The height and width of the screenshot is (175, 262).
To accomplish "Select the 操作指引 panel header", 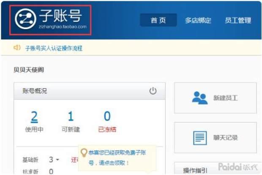I will (195, 170).
